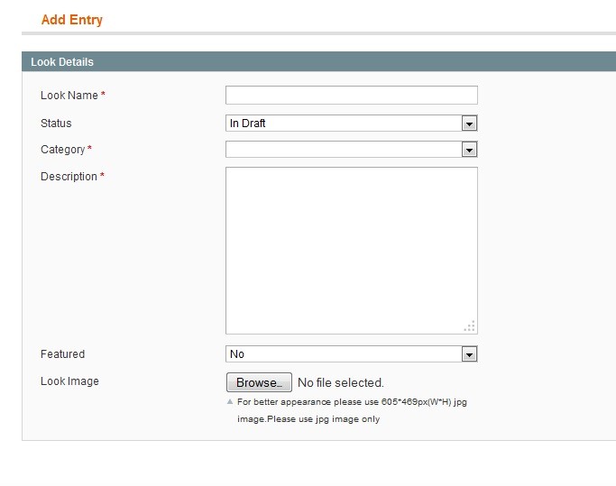Image resolution: width=616 pixels, height=486 pixels.
Task: Click inside the Description text area
Action: 351,251
